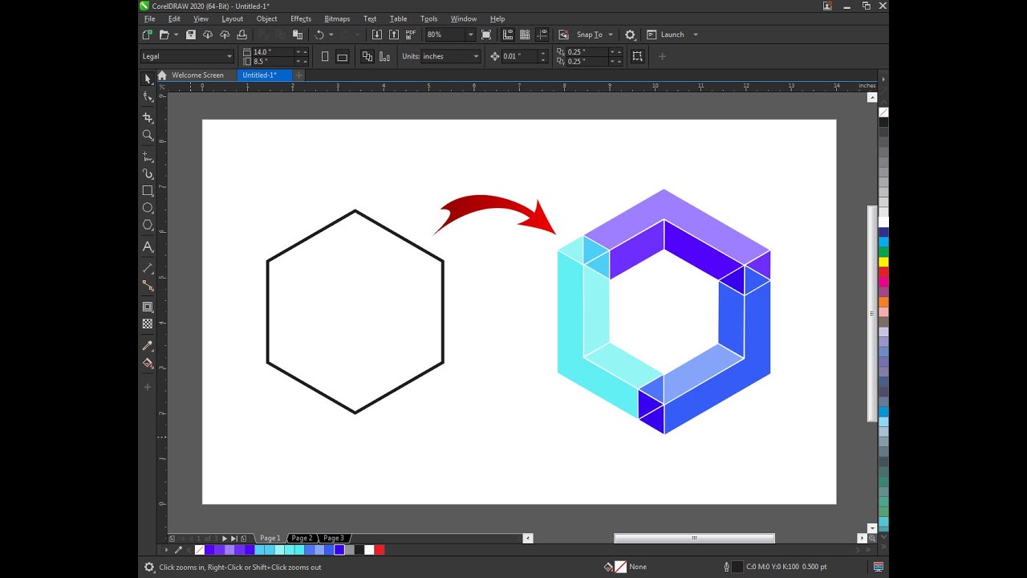Image resolution: width=1027 pixels, height=578 pixels.
Task: Switch to the Page 2 tab
Action: (302, 538)
